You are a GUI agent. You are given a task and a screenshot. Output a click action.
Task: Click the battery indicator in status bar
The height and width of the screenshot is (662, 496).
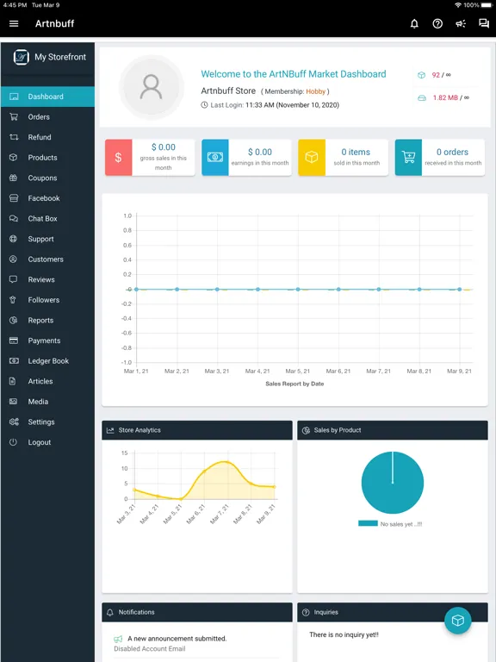pyautogui.click(x=487, y=5)
